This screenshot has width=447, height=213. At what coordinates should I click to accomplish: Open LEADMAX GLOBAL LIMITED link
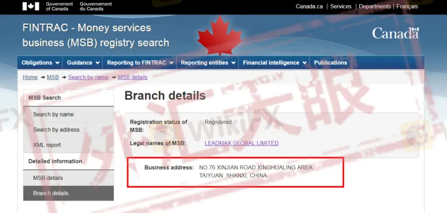click(241, 143)
